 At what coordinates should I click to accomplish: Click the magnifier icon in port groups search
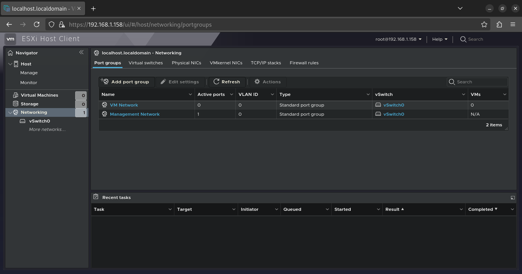point(452,82)
